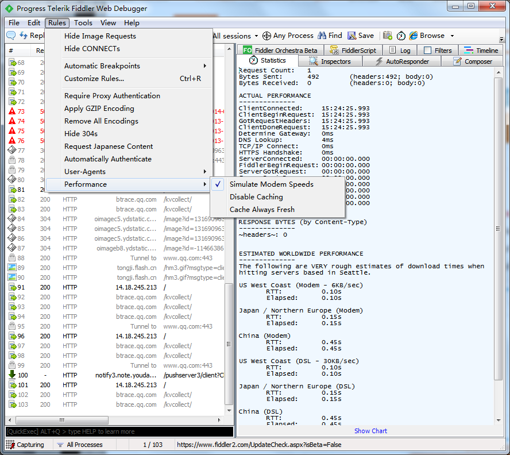Toggle Hide CONNECTs rule

[128, 49]
